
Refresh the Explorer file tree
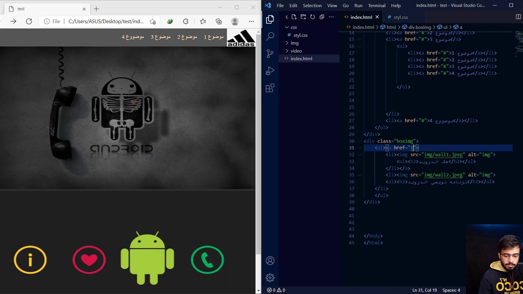pyautogui.click(x=313, y=17)
